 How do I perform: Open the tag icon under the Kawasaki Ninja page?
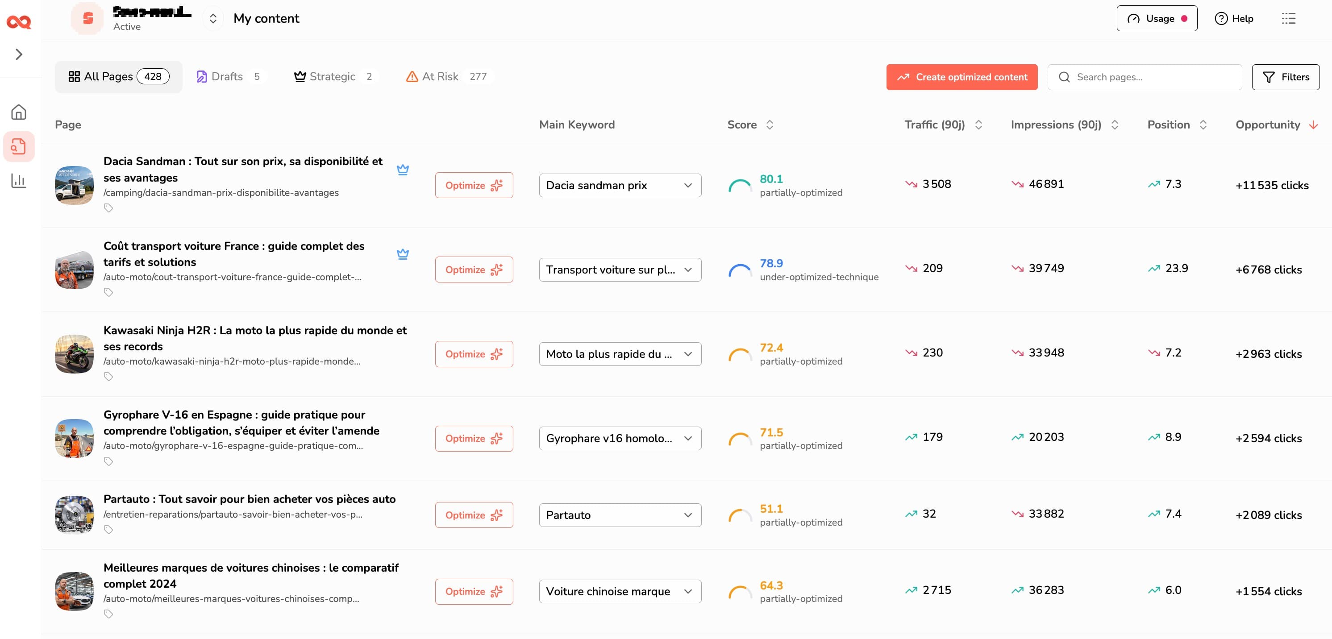(109, 376)
